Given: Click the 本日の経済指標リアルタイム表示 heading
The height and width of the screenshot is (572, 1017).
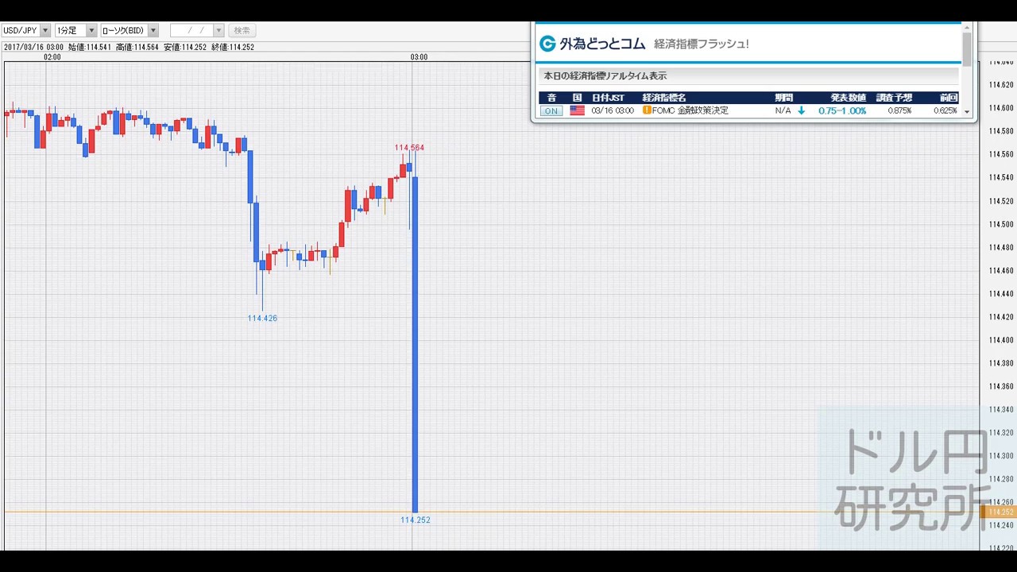Looking at the screenshot, I should 605,76.
